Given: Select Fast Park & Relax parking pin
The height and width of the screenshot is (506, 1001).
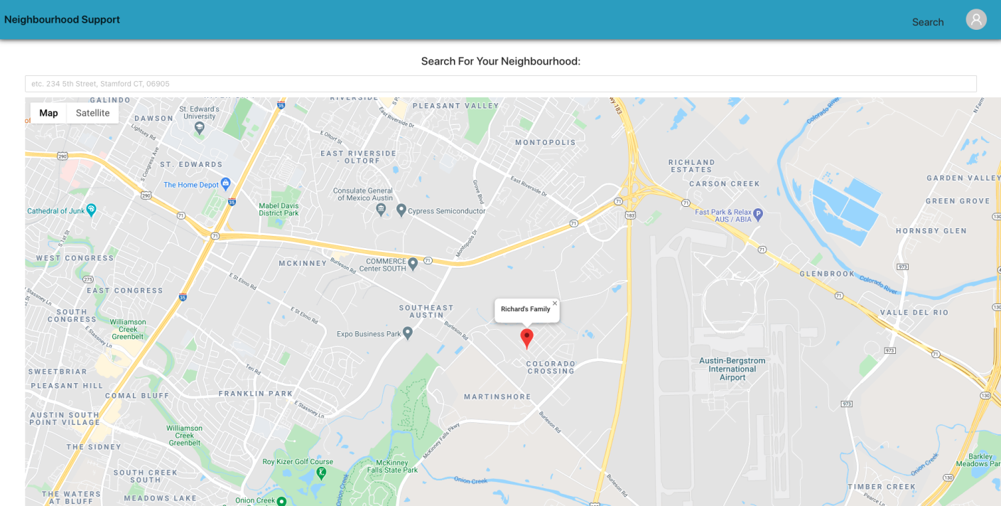Looking at the screenshot, I should pos(758,212).
